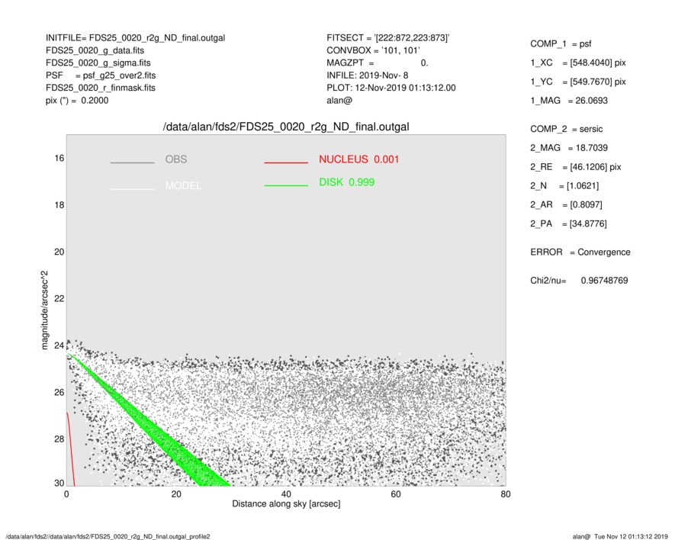Select the NUCLEUS 0.001 legend label

(x=358, y=159)
